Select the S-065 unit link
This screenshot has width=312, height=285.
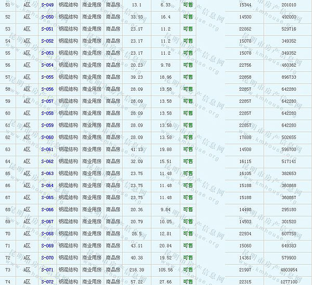pos(47,197)
